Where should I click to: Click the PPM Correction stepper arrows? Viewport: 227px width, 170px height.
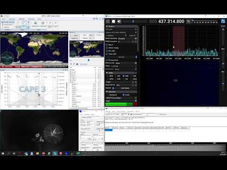[134, 42]
